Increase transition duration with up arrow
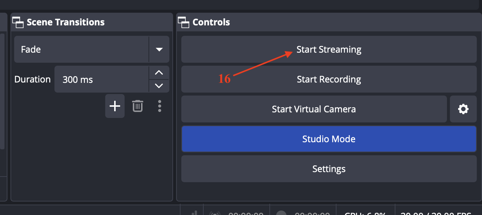The image size is (482, 215). 159,72
